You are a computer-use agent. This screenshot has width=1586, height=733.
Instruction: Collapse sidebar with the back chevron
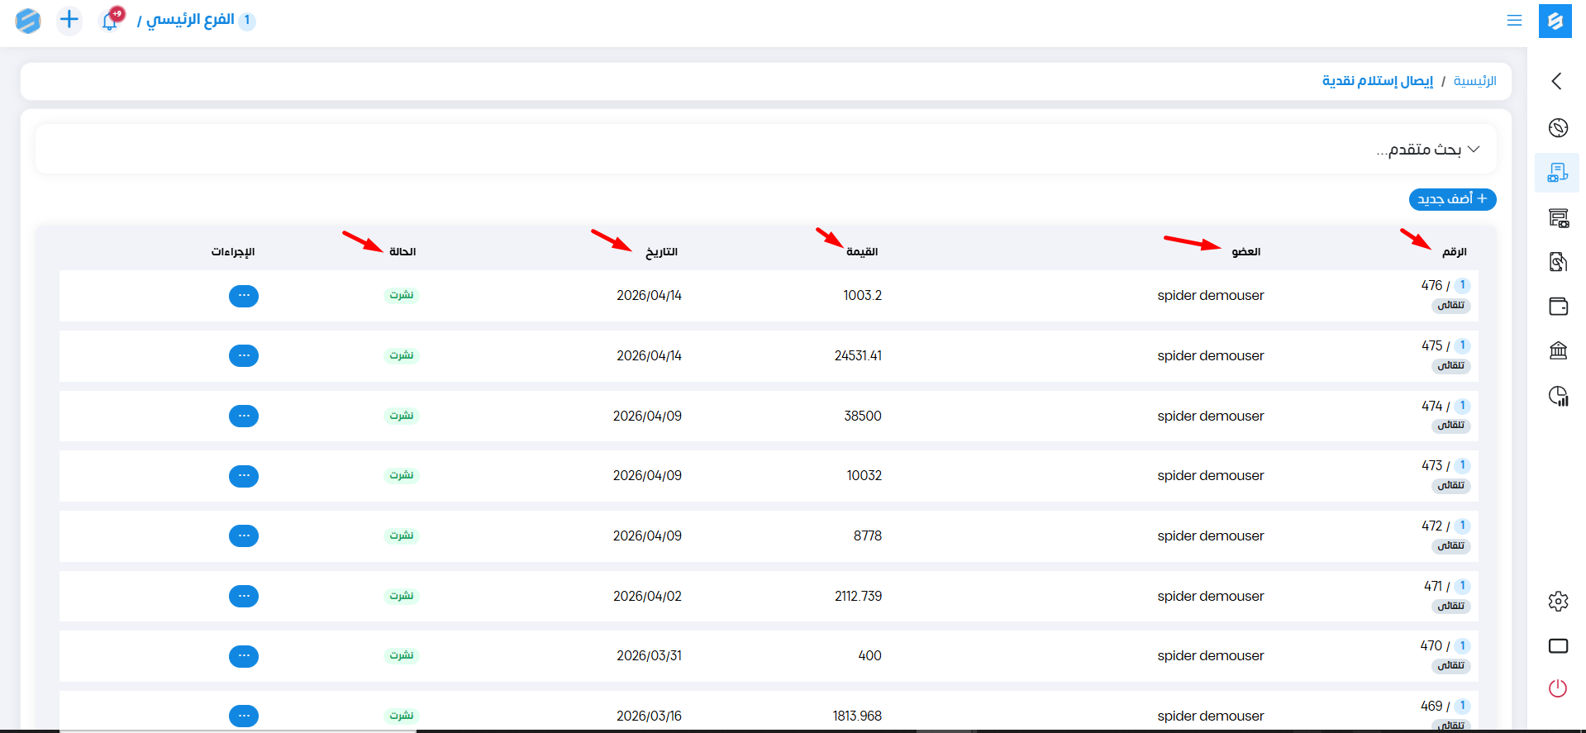1557,81
